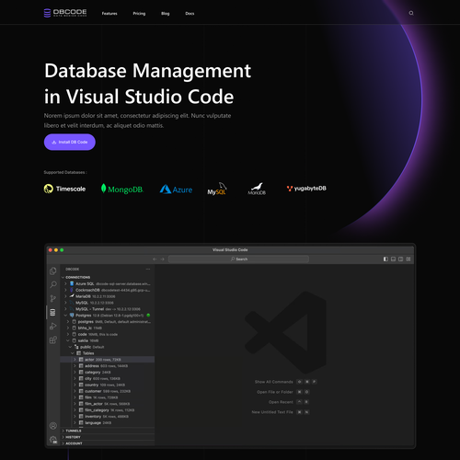Screen dimensions: 460x460
Task: Click the DBCode logo in the header
Action: 65,13
